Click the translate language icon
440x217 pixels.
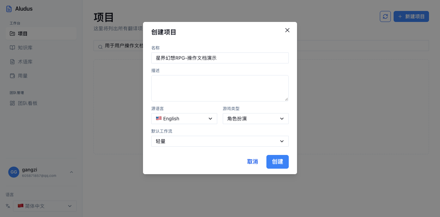tap(8, 206)
